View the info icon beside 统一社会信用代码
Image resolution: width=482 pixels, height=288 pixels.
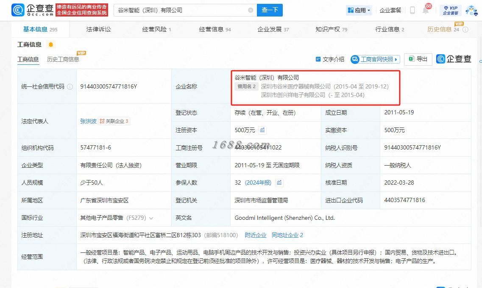pos(70,86)
